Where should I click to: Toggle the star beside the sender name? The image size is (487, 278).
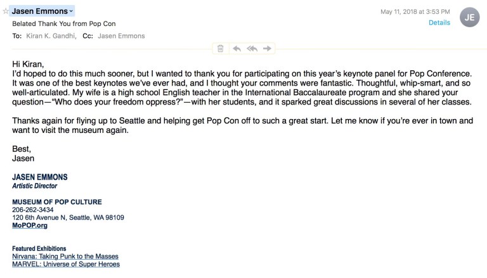(x=6, y=11)
